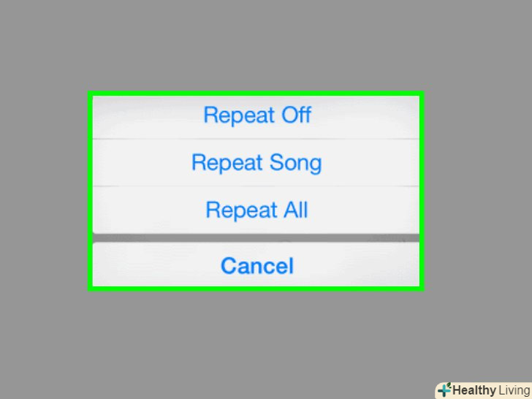Disable repeat using Repeat Off
This screenshot has height=399, width=532.
tap(256, 115)
